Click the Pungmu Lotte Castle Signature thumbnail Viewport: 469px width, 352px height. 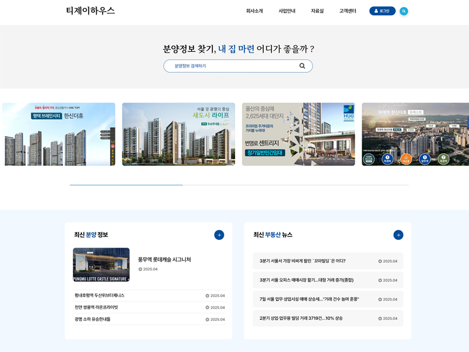click(101, 265)
